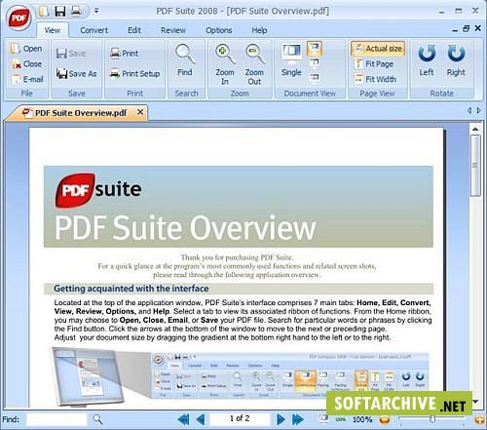The width and height of the screenshot is (487, 430).
Task: Go to next page arrow
Action: pos(281,419)
